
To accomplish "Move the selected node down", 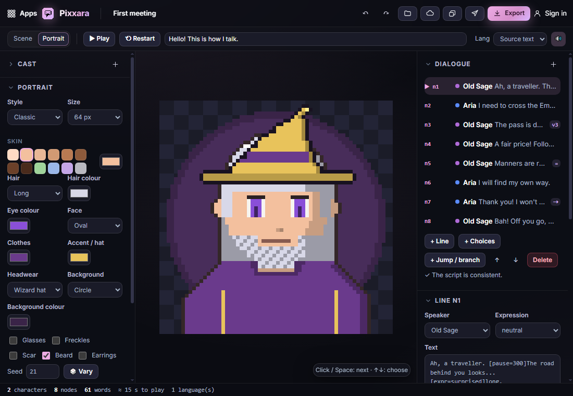I will coord(516,260).
